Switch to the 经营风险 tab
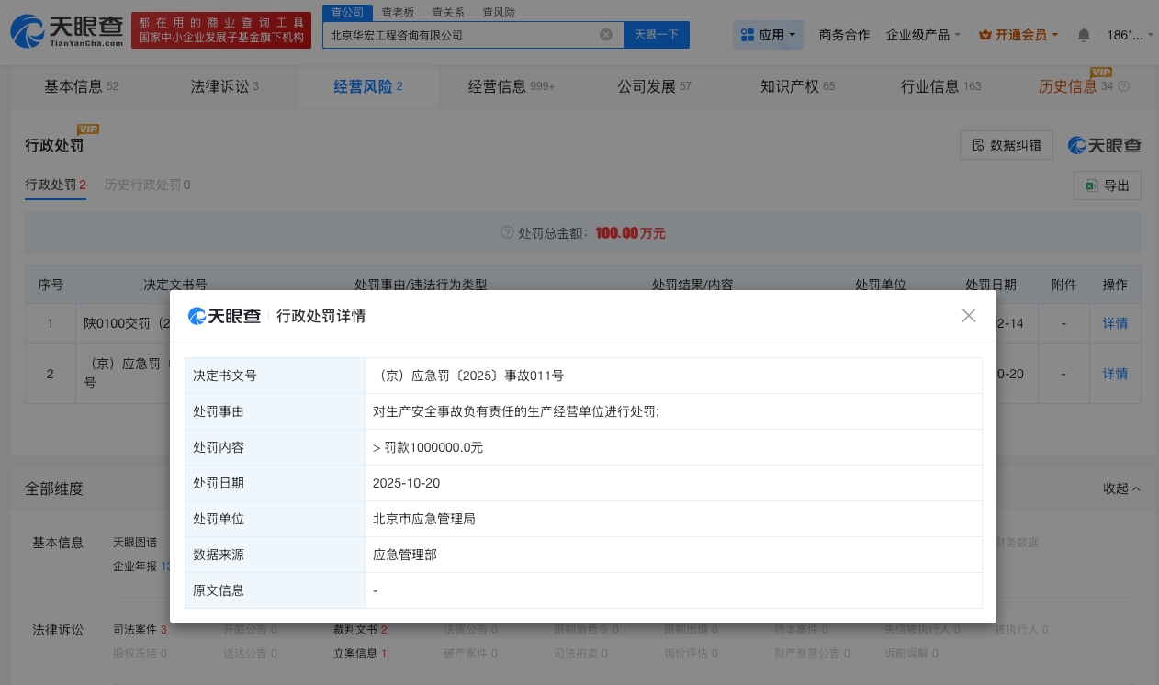This screenshot has height=685, width=1159. tap(368, 86)
